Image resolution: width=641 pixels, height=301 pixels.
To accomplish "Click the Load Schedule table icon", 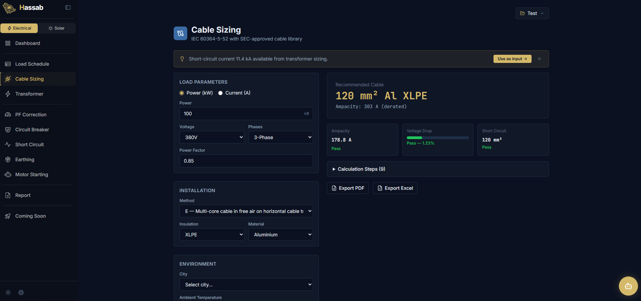I will coord(8,64).
